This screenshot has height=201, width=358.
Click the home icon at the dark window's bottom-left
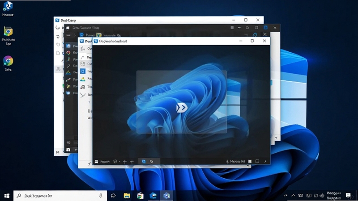[x=68, y=150]
